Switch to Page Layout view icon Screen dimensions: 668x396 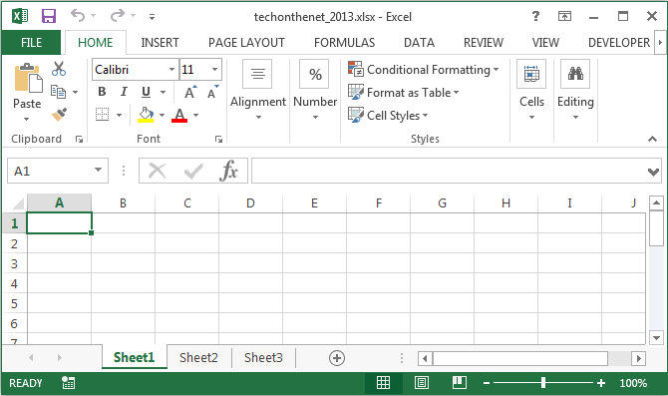coord(422,383)
